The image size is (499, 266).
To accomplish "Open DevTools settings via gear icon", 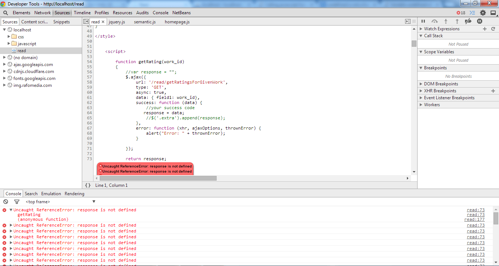I will click(483, 12).
